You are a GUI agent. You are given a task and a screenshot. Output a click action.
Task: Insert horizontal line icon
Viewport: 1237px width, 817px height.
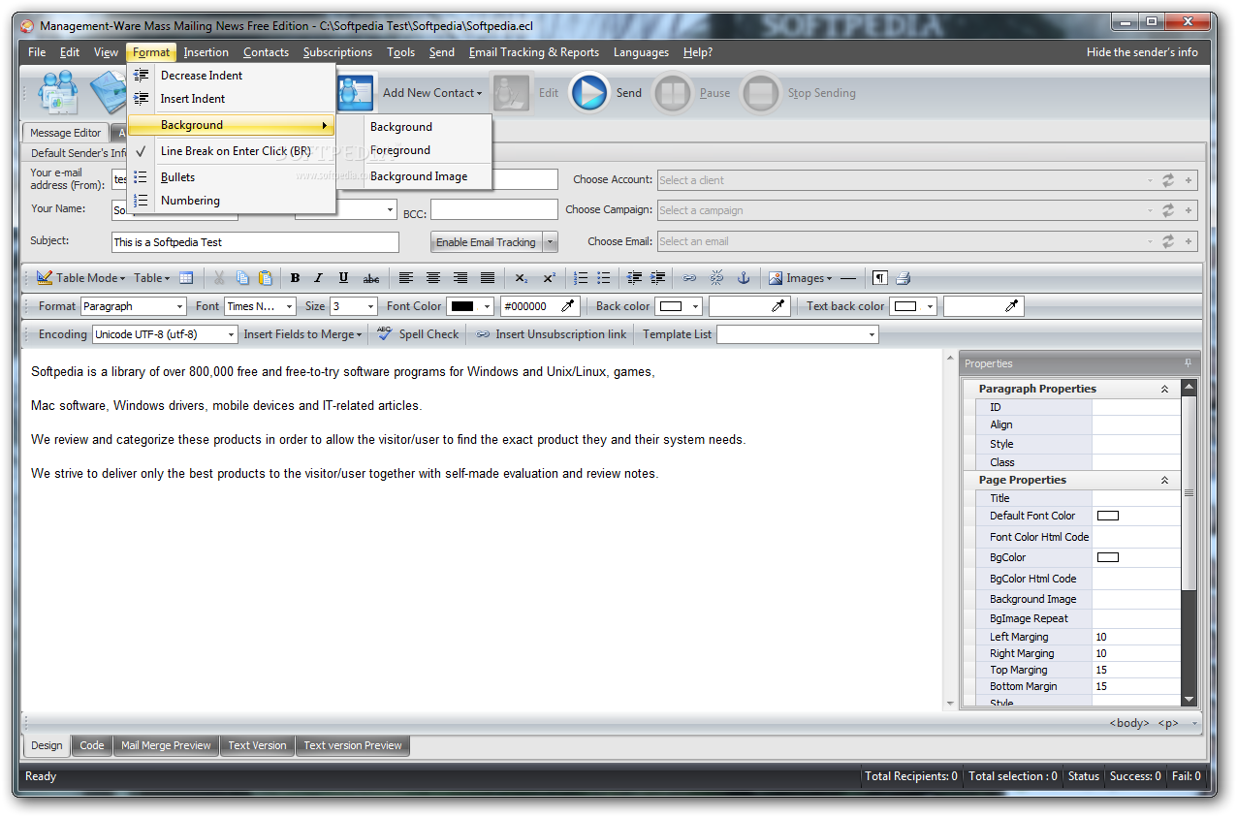(848, 278)
